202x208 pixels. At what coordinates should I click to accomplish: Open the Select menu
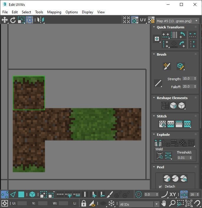[26, 12]
